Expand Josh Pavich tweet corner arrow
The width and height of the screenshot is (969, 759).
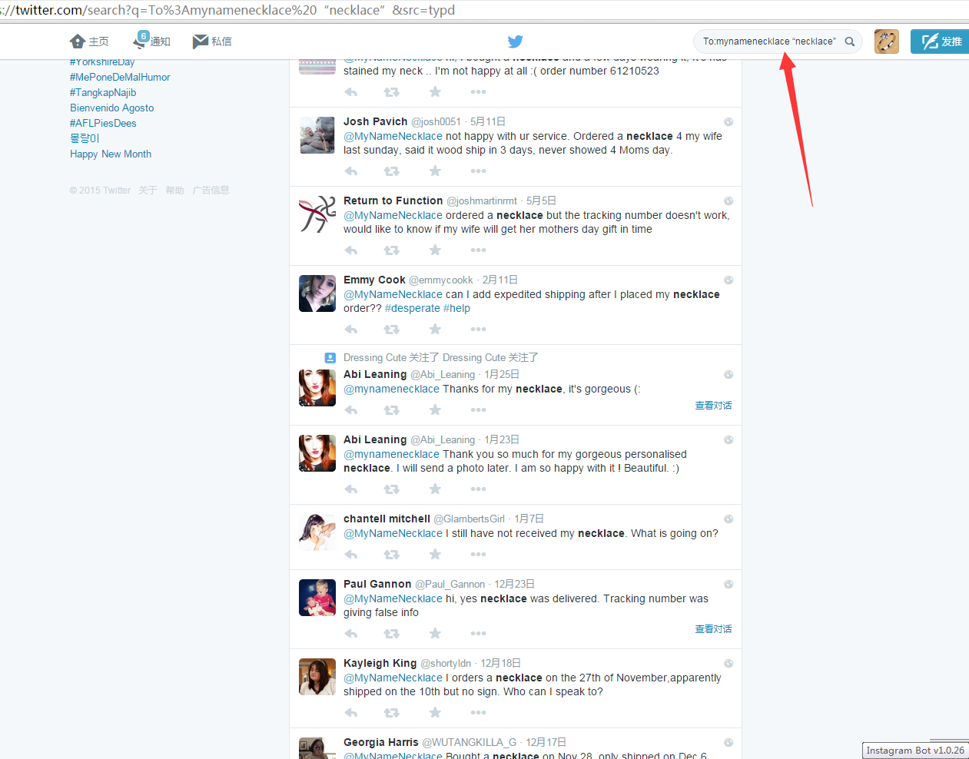point(728,122)
